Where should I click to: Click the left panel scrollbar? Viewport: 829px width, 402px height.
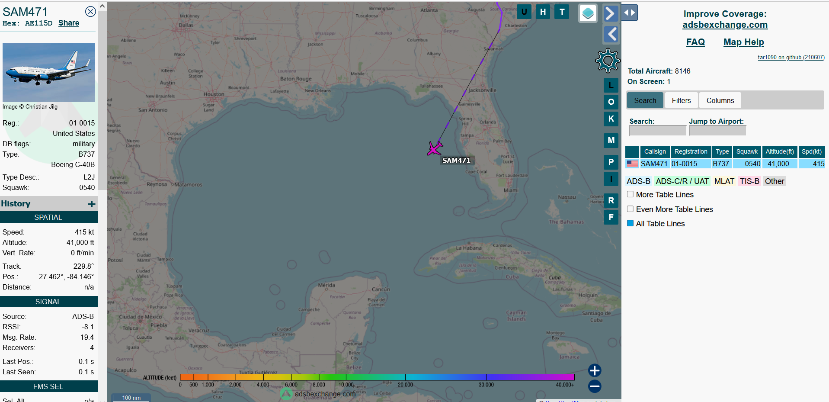click(102, 100)
